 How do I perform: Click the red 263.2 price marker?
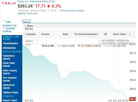[132, 99]
